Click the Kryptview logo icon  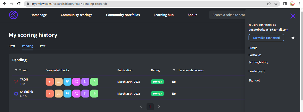pyautogui.click(x=13, y=15)
